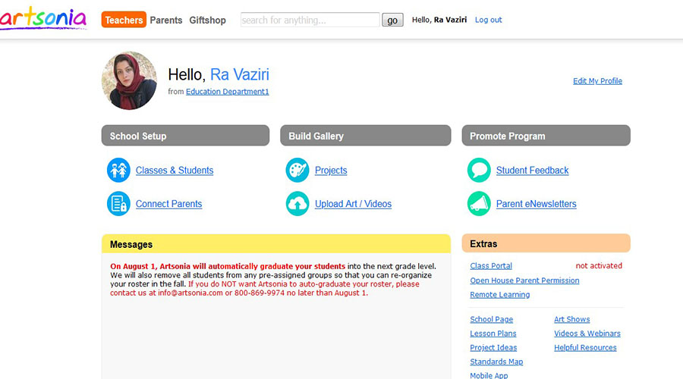Click the Connect Parents document lock icon
This screenshot has width=683, height=379.
pos(118,204)
